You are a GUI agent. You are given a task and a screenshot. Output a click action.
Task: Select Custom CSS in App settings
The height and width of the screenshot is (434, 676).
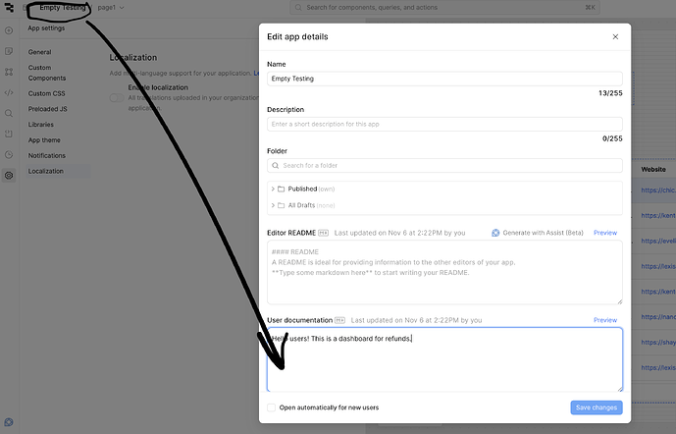click(46, 93)
